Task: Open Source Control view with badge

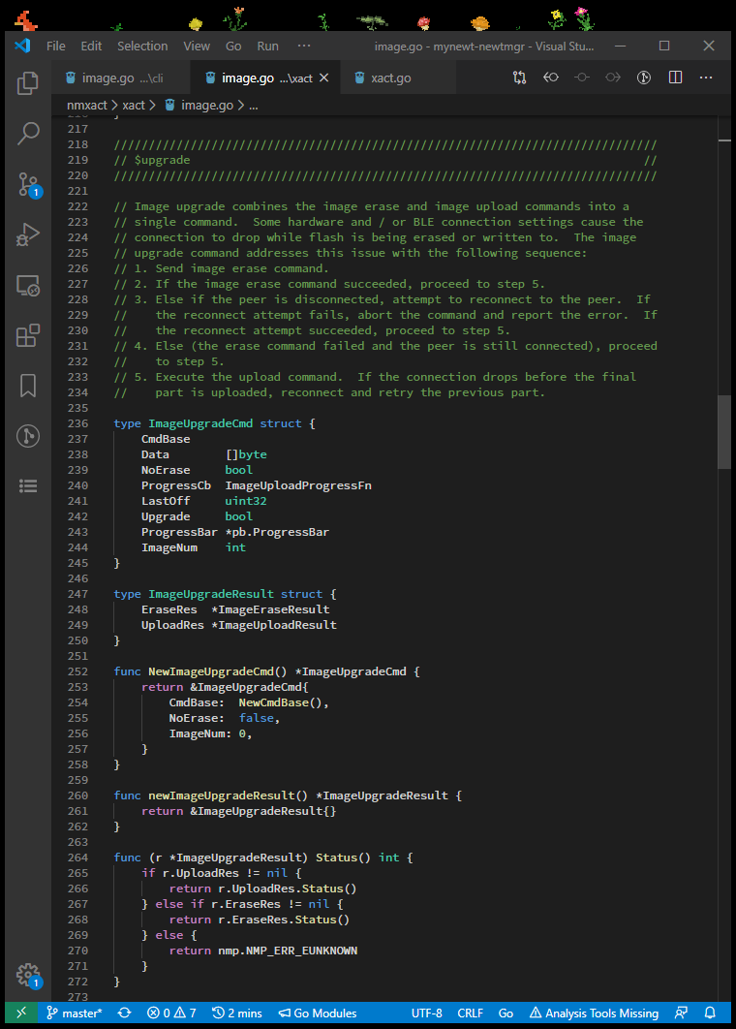Action: (27, 184)
